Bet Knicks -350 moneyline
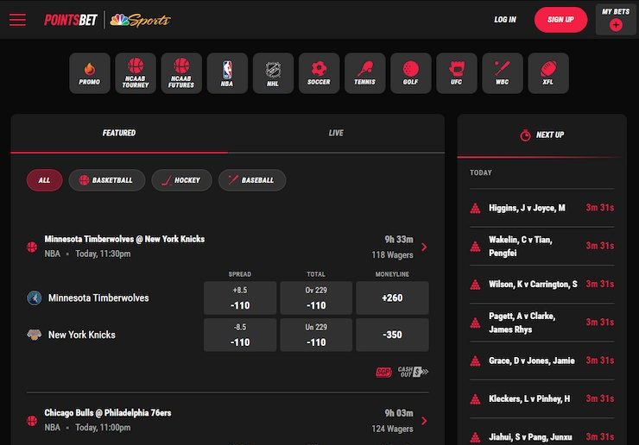This screenshot has height=445, width=639. (x=392, y=335)
